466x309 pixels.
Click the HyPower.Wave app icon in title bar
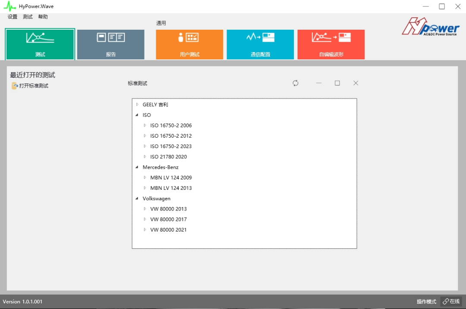coord(9,6)
